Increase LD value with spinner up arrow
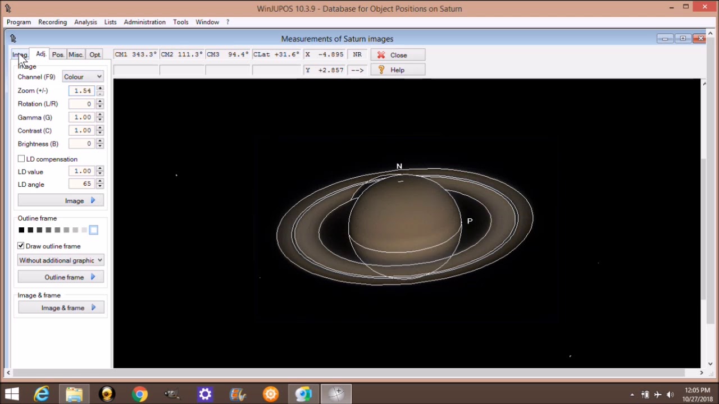 coord(100,169)
